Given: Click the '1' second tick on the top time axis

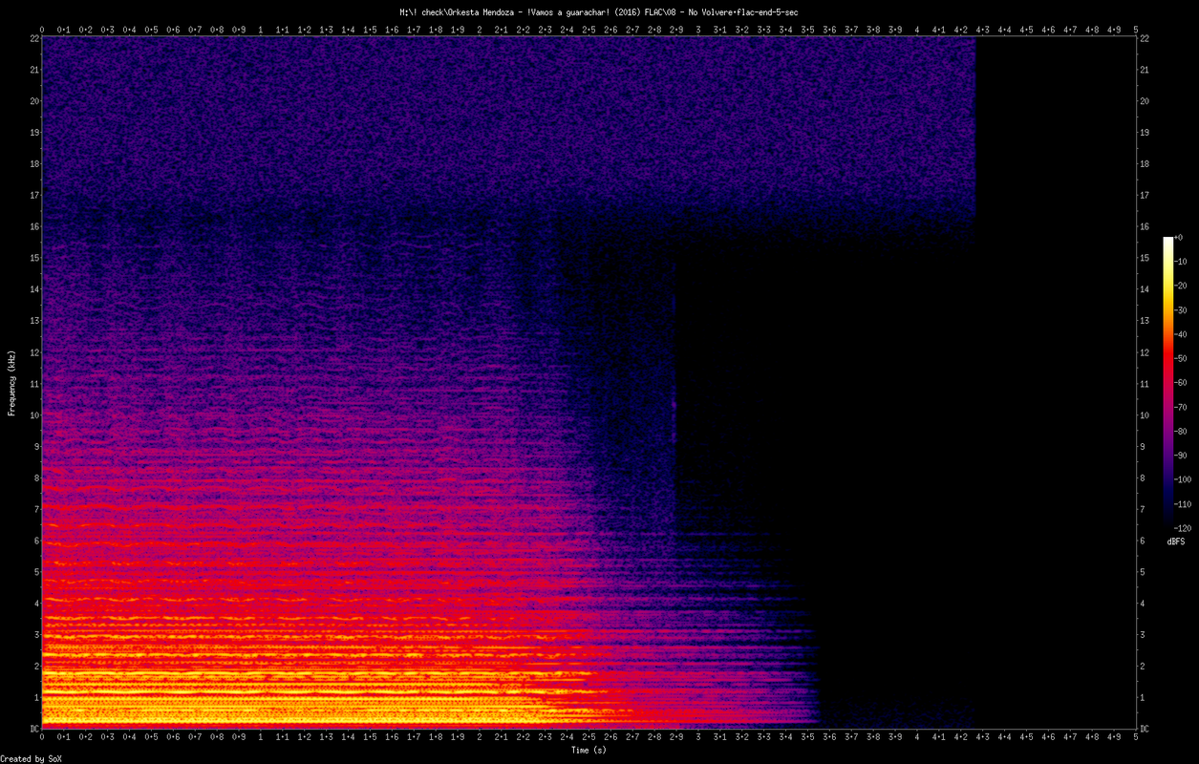Looking at the screenshot, I should point(261,30).
